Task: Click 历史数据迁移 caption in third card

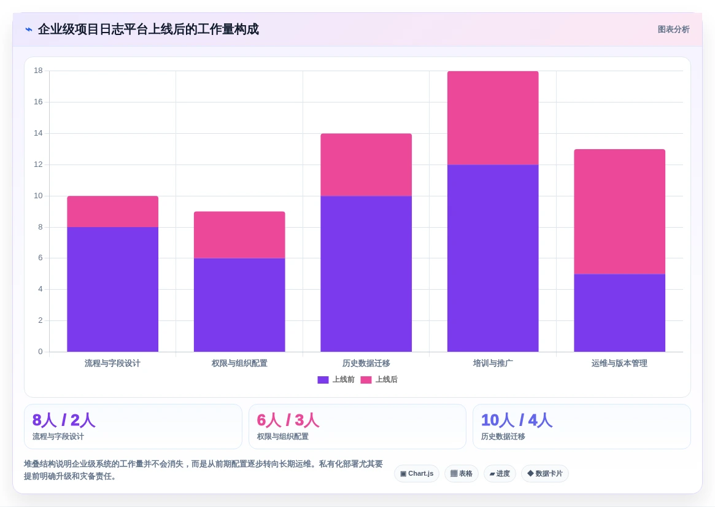Action: point(503,437)
